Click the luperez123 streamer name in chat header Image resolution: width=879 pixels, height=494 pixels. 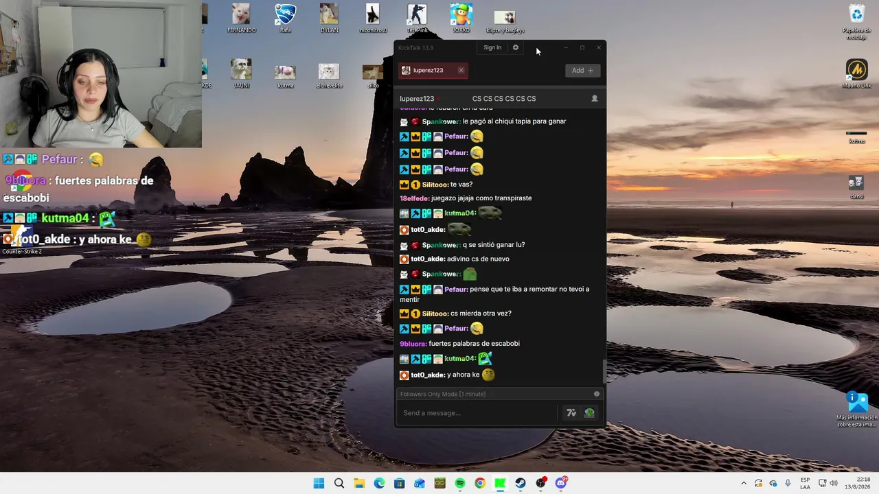pyautogui.click(x=417, y=99)
